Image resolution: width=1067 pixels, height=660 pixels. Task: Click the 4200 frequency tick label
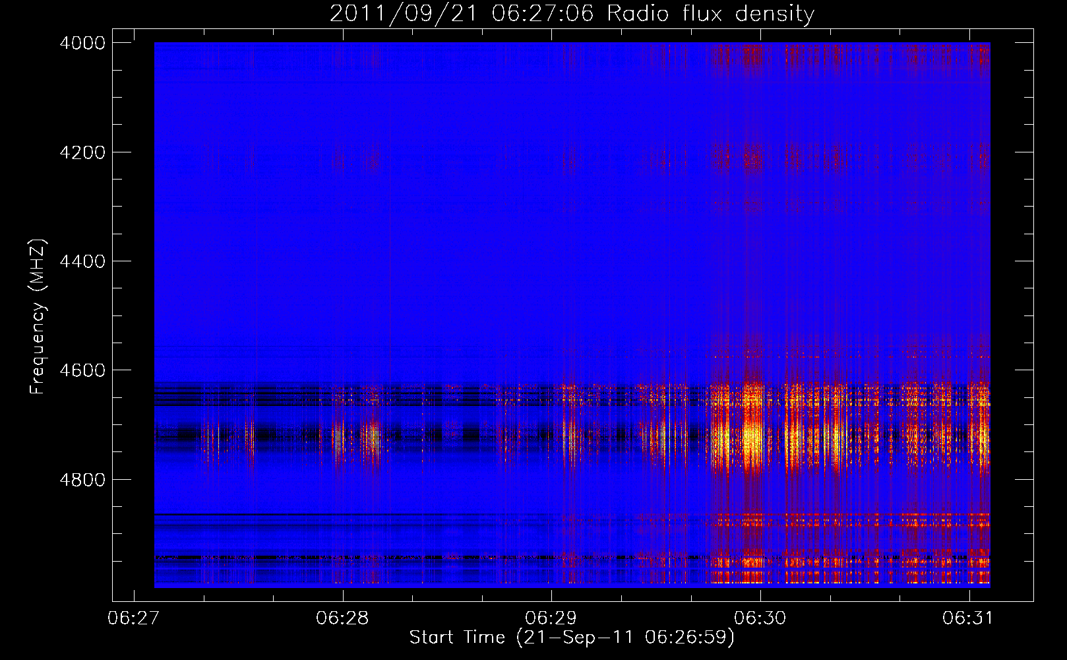(82, 152)
